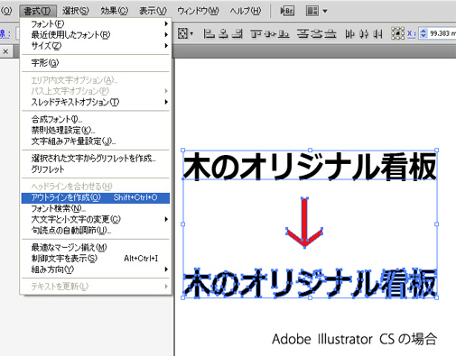Click the X value stepper arrows
Image resolution: width=456 pixels, height=356 pixels.
point(423,33)
